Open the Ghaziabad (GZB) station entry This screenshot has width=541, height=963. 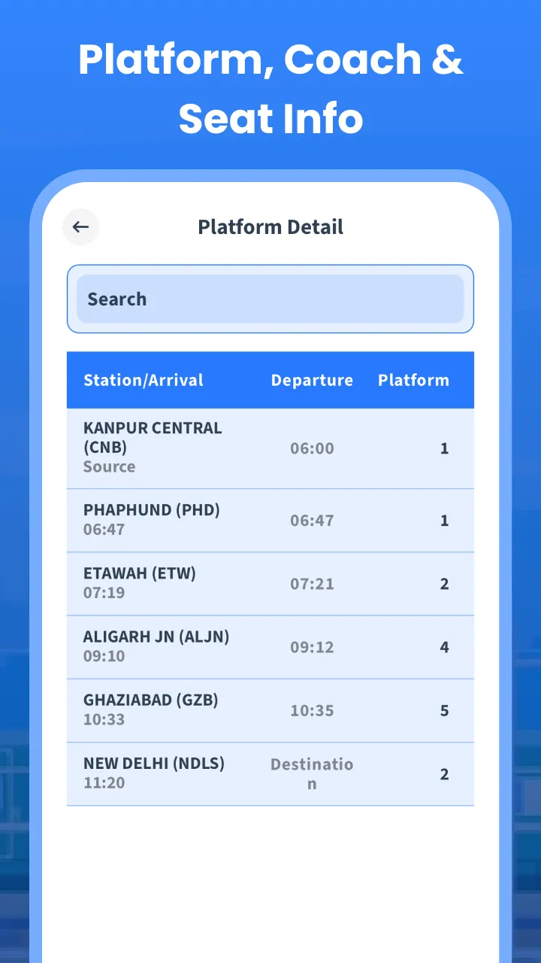[151, 700]
